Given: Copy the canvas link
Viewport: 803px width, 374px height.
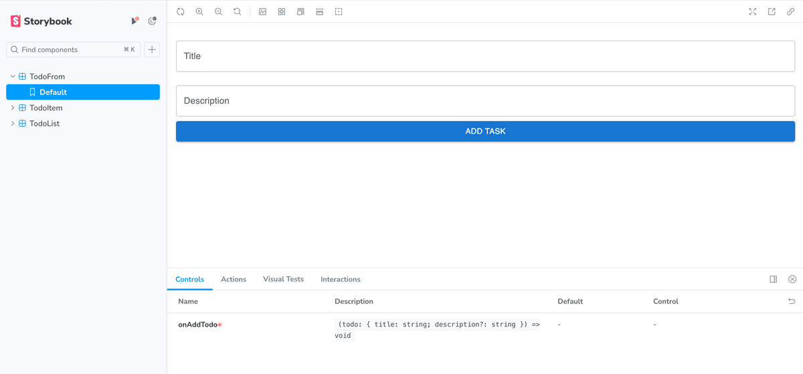Looking at the screenshot, I should click(790, 11).
